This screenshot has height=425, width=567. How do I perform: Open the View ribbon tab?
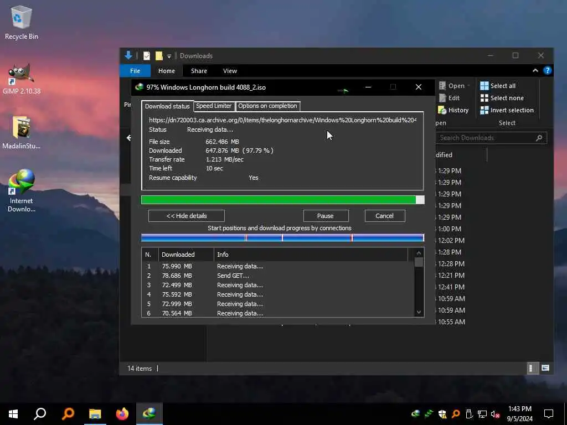230,71
